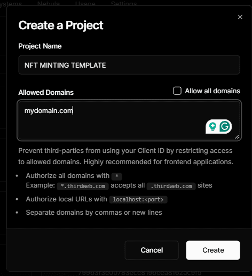252x276 pixels.
Task: Click the Create button
Action: (x=213, y=250)
